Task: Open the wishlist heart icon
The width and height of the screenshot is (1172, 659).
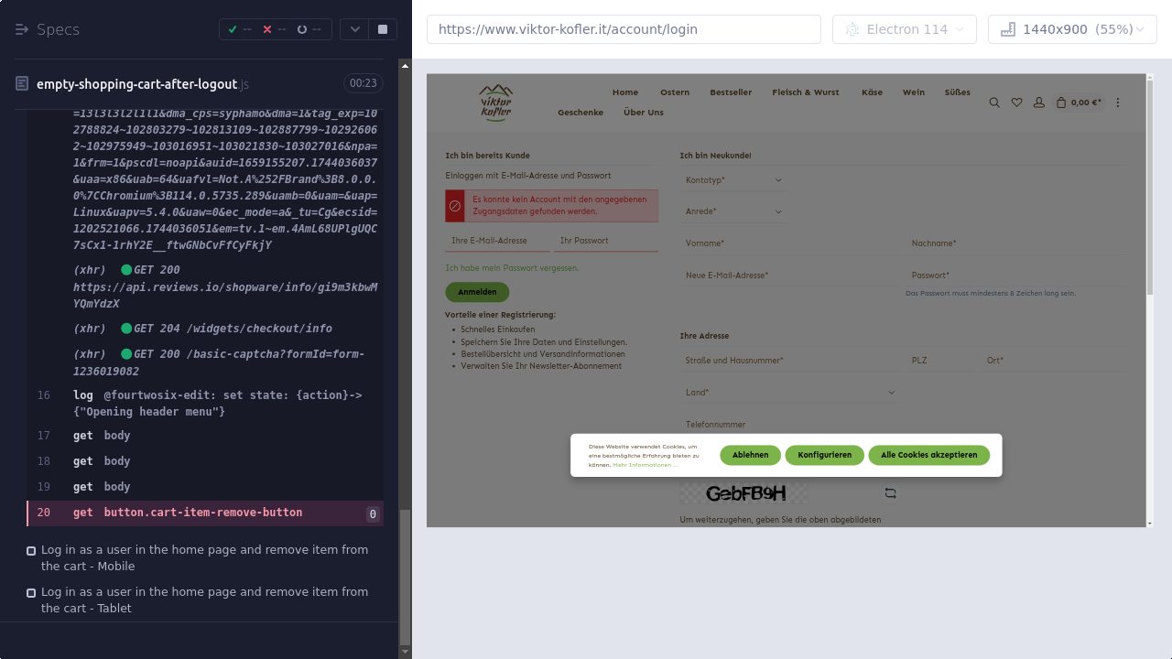Action: click(1016, 103)
